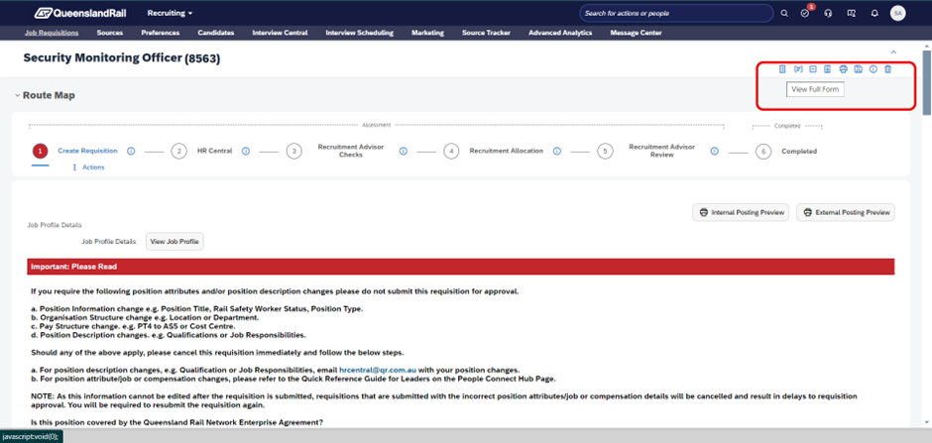Click the 'Important: Please Read' banner
Screen dimensions: 932x443
[x=461, y=267]
